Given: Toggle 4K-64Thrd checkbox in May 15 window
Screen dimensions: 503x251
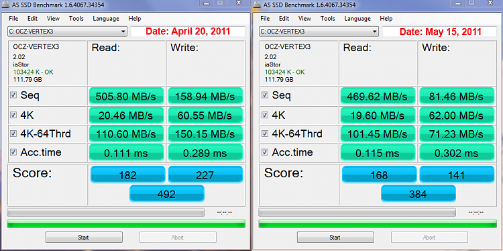Looking at the screenshot, I should point(265,134).
